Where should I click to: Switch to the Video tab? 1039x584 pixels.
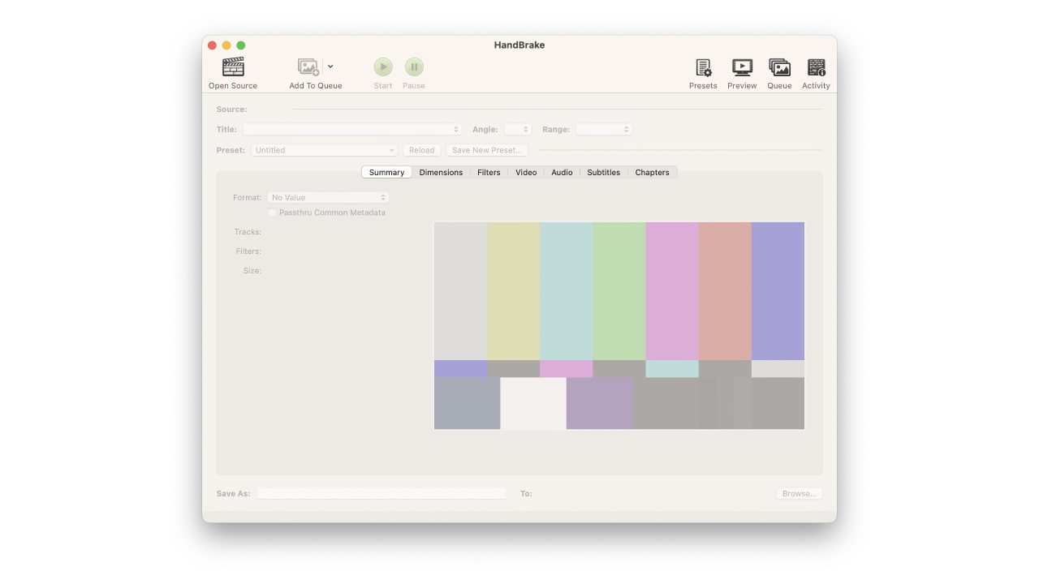(x=526, y=172)
